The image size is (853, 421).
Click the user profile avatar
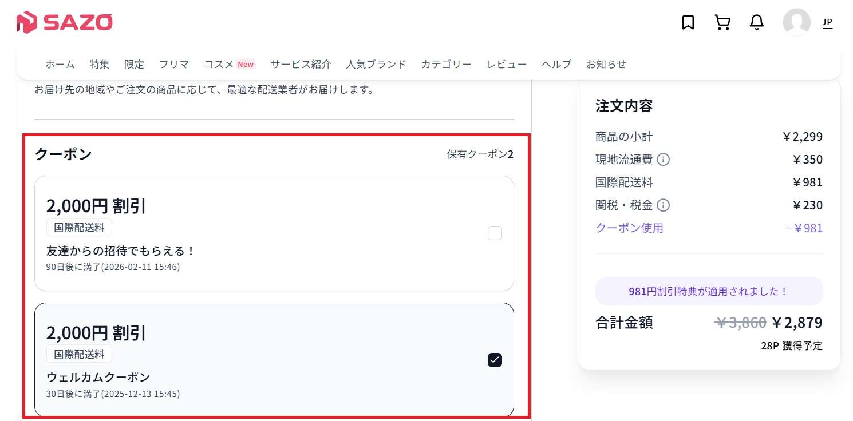pyautogui.click(x=796, y=22)
